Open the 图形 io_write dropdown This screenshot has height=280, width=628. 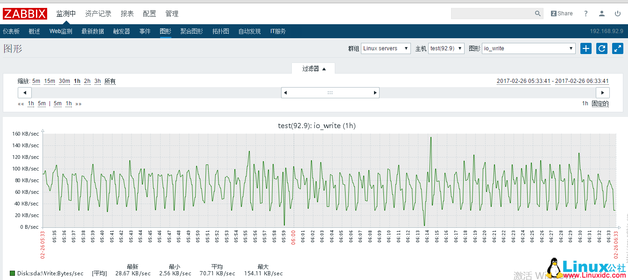coord(528,48)
